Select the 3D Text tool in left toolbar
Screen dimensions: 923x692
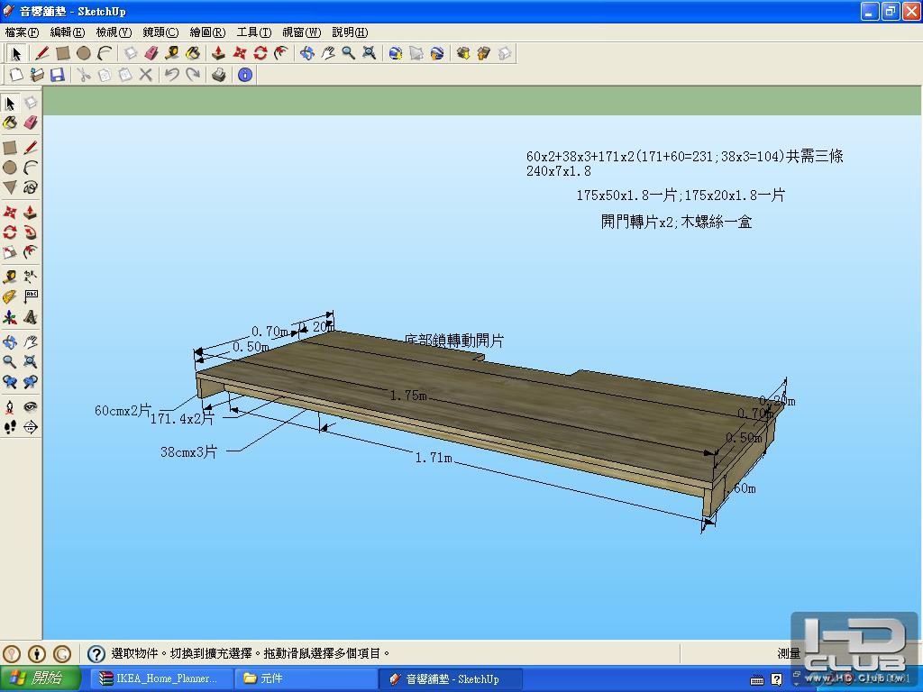pos(30,318)
